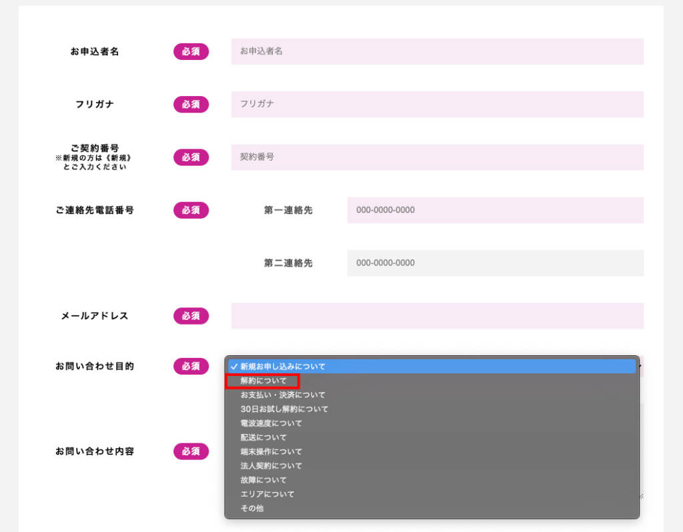Choose 配送について from the list
This screenshot has height=532, width=683.
(432, 437)
